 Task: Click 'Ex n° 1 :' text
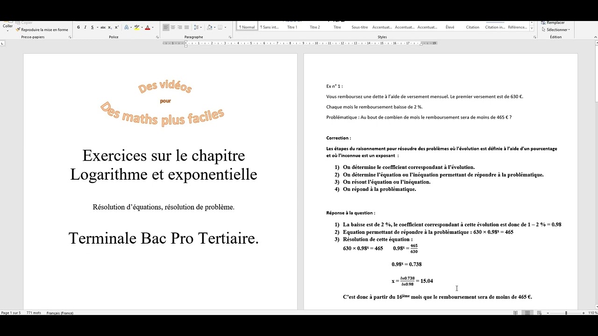click(335, 86)
